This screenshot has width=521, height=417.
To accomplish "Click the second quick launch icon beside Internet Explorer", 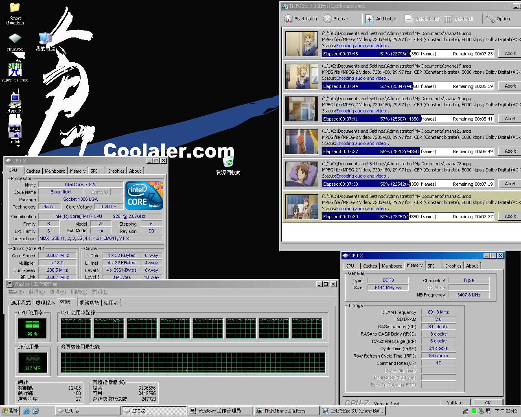I will click(35, 411).
